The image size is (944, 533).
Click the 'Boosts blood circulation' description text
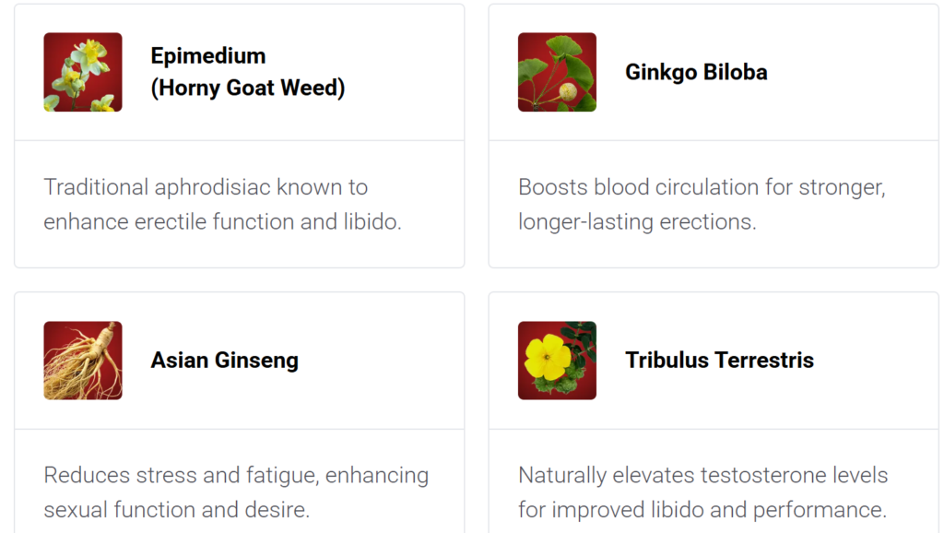click(702, 204)
